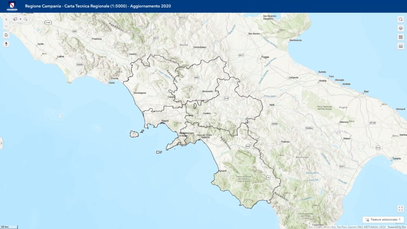Open the selection tool dropdown arrow

tap(21, 19)
